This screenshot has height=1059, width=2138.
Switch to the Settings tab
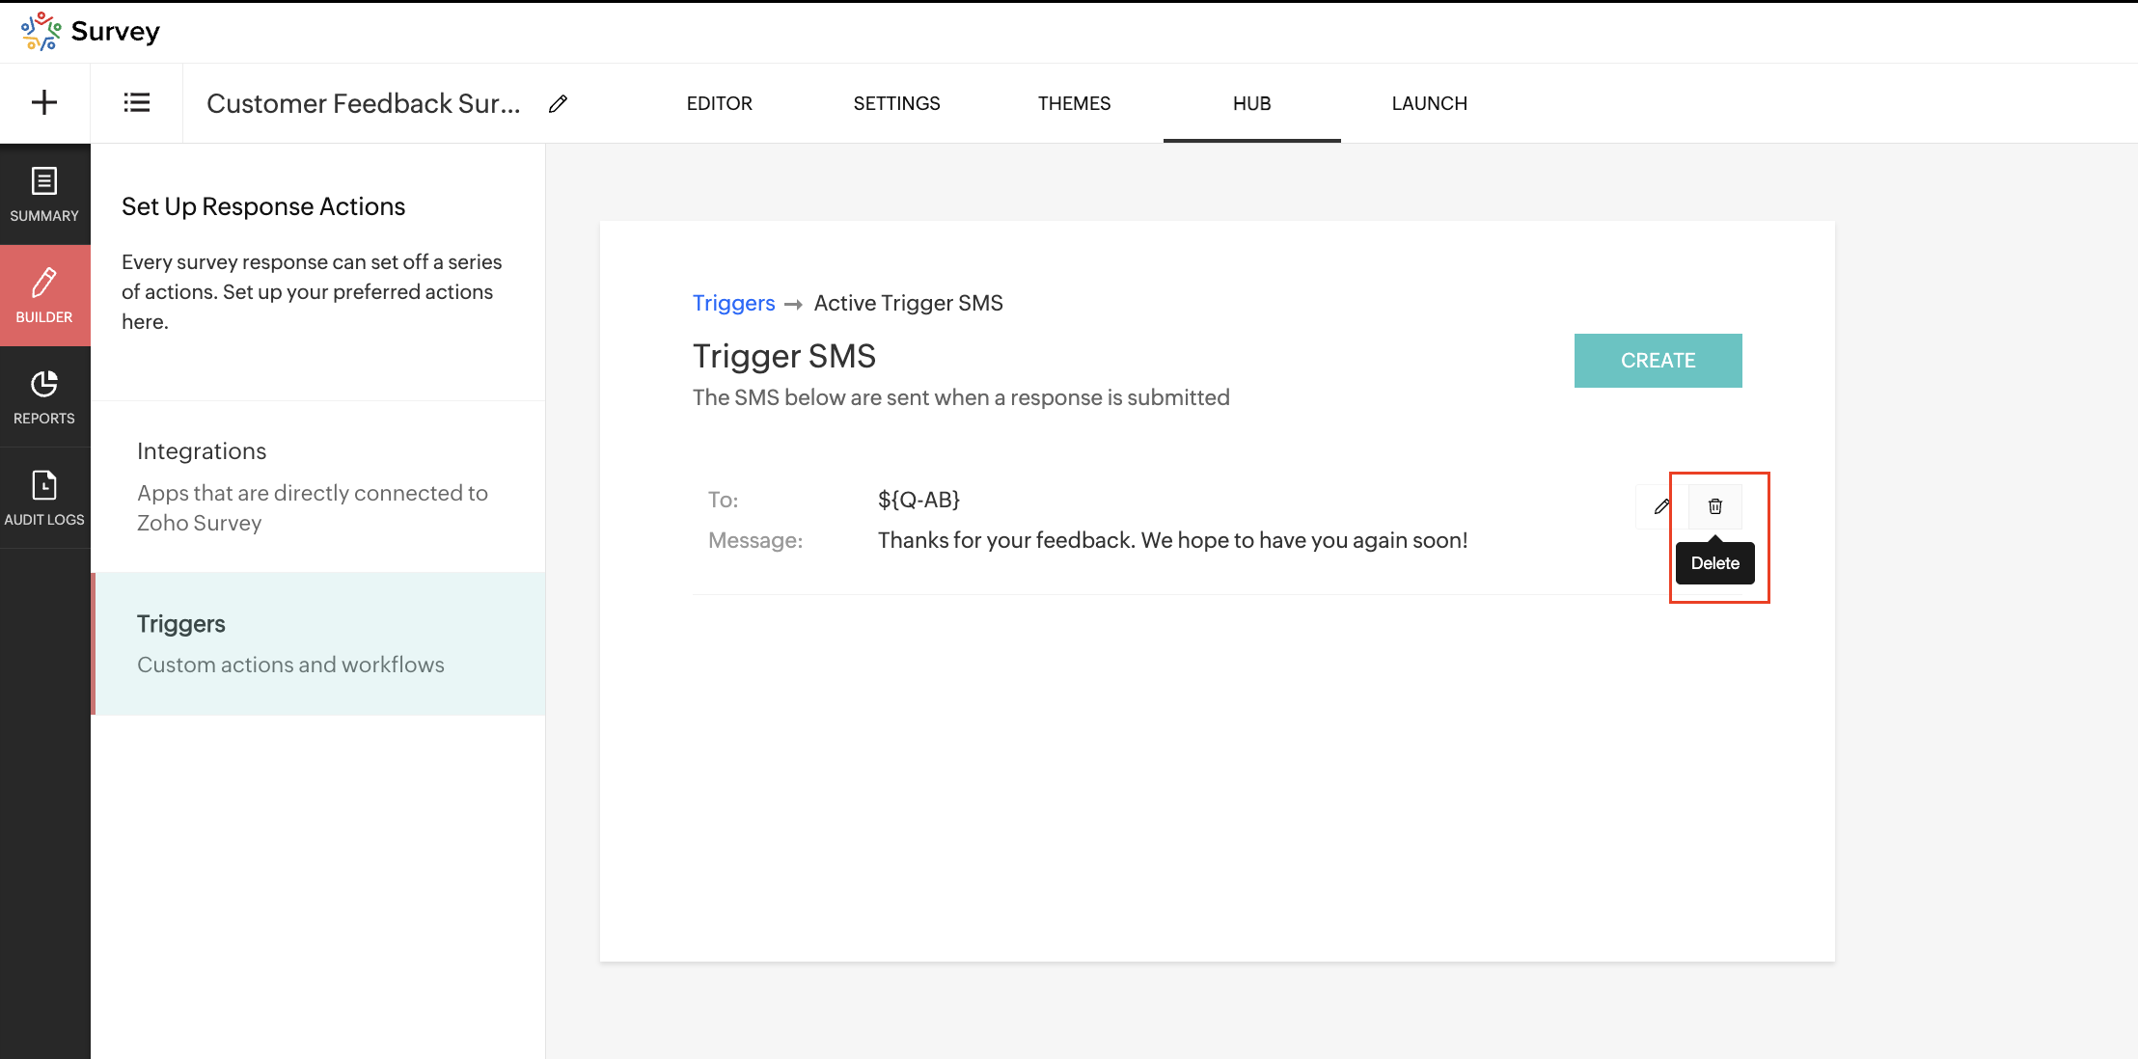[896, 103]
